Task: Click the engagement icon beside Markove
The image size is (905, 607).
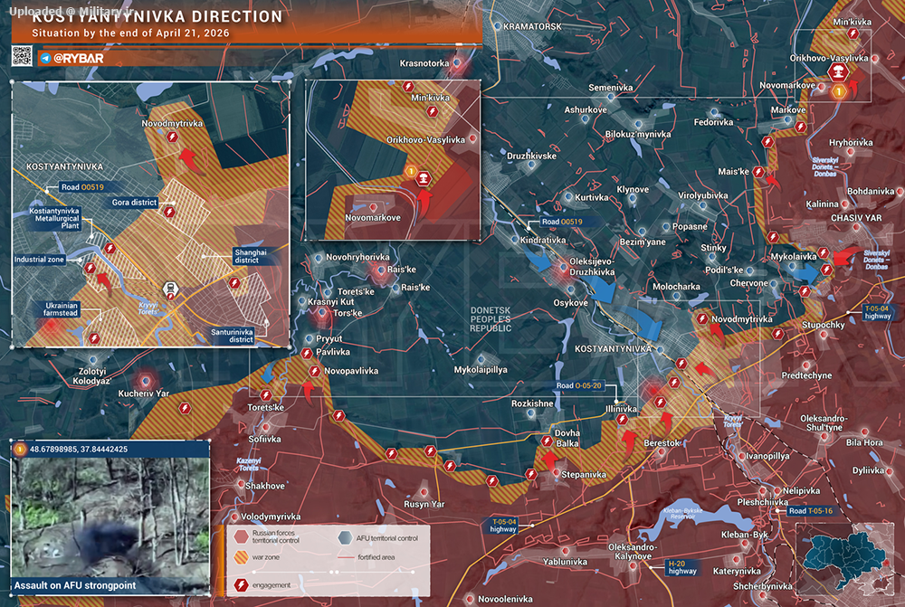Action: click(x=800, y=127)
